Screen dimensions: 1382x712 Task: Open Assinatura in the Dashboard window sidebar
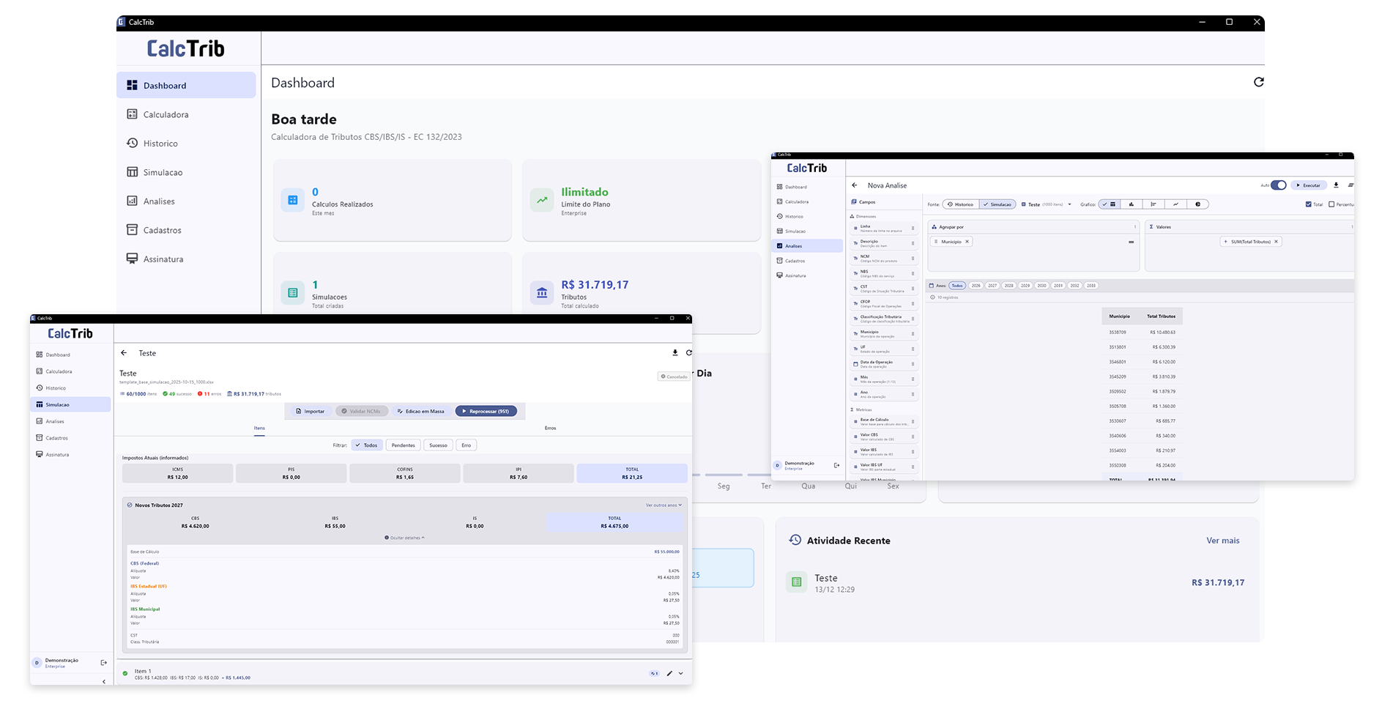click(186, 259)
